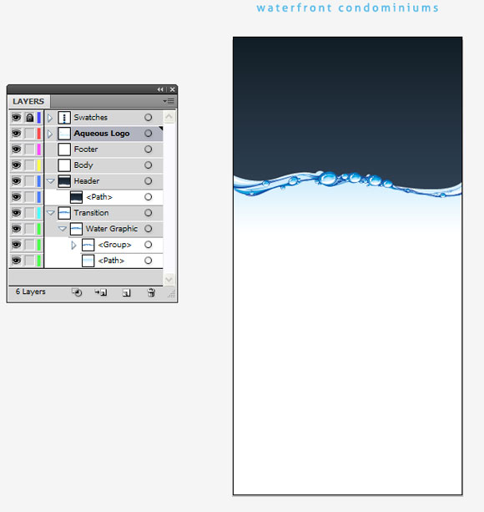
Task: Click the Create New Layer icon
Action: [127, 292]
